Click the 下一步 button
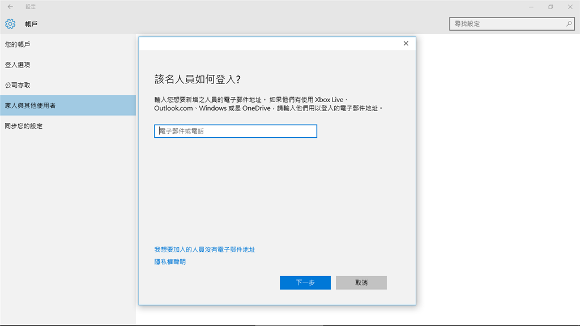 305,283
